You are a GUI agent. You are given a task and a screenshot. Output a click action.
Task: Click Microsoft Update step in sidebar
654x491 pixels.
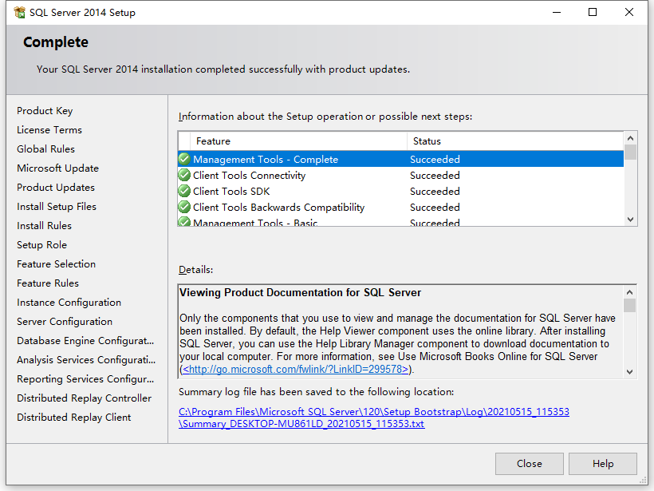58,168
